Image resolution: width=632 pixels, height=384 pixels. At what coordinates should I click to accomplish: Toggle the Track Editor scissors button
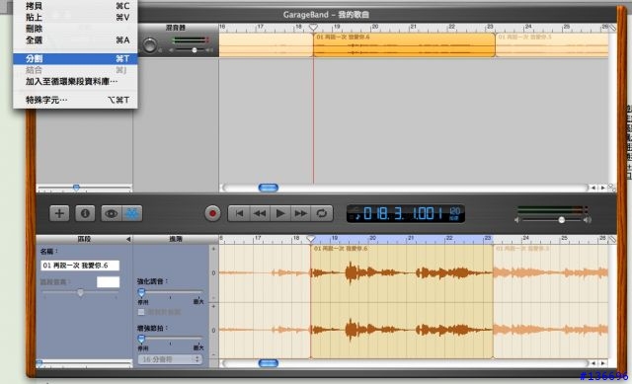[131, 213]
